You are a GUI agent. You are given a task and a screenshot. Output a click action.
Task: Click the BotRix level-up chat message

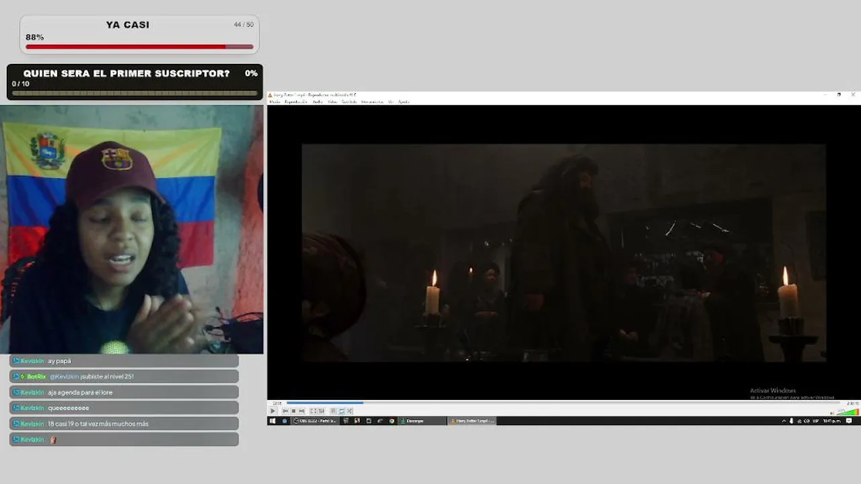tap(124, 376)
